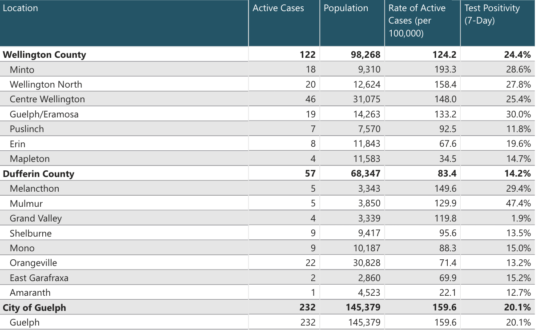Sort by the Active Cases column header
This screenshot has height=330, width=538.
click(278, 8)
